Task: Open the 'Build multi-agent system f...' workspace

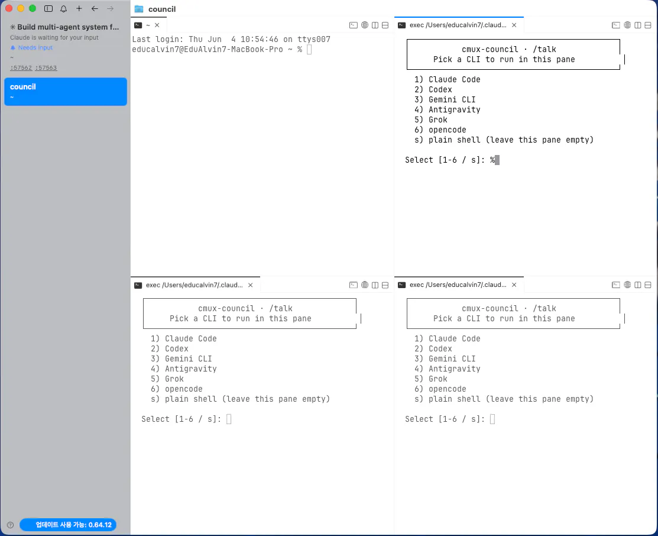Action: (x=64, y=27)
